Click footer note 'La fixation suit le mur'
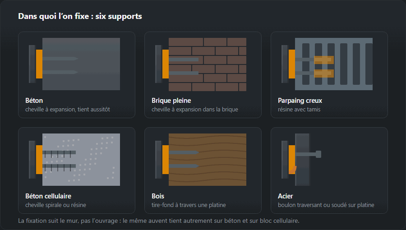406x230 pixels. coord(159,221)
